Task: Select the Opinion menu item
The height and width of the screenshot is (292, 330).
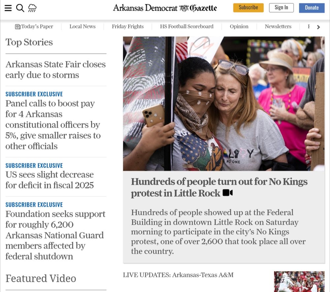Action: [239, 26]
